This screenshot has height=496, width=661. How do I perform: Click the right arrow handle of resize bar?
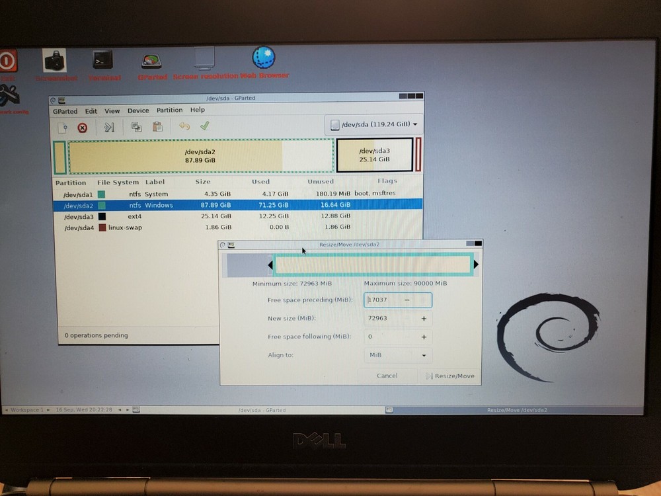(476, 265)
